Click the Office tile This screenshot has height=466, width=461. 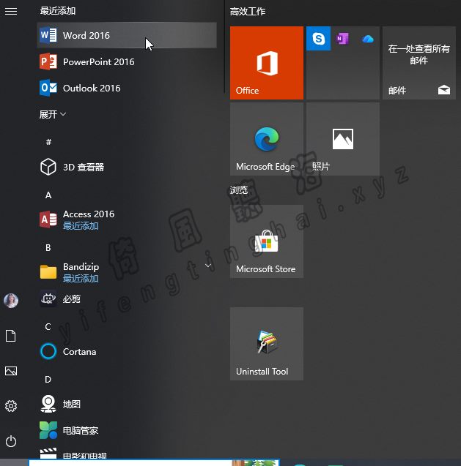(x=267, y=63)
